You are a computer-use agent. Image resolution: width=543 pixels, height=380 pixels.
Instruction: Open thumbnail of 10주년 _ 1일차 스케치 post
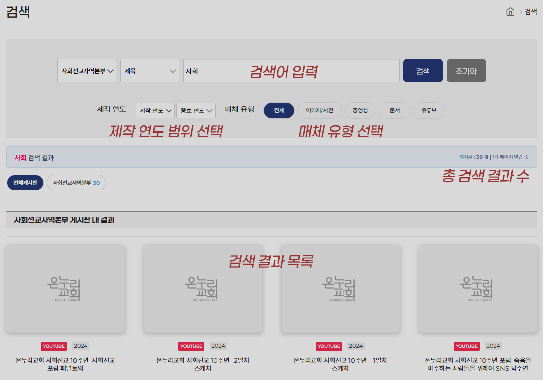341,289
